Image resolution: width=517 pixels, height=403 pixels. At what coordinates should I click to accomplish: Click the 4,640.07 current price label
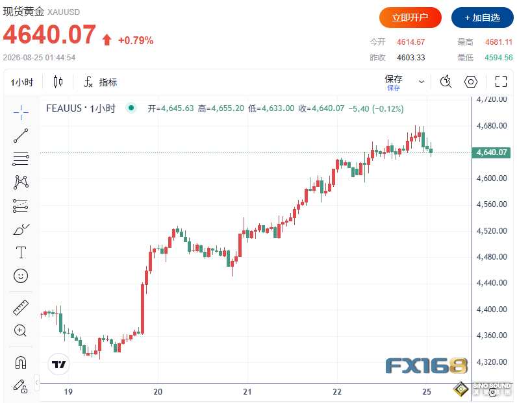click(x=491, y=153)
